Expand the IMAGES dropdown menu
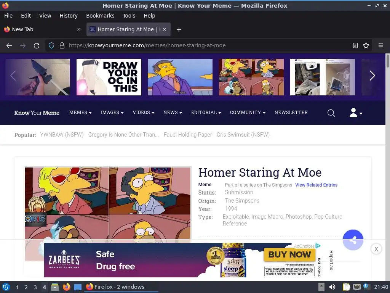Viewport: 390px width, 293px height. pyautogui.click(x=112, y=113)
